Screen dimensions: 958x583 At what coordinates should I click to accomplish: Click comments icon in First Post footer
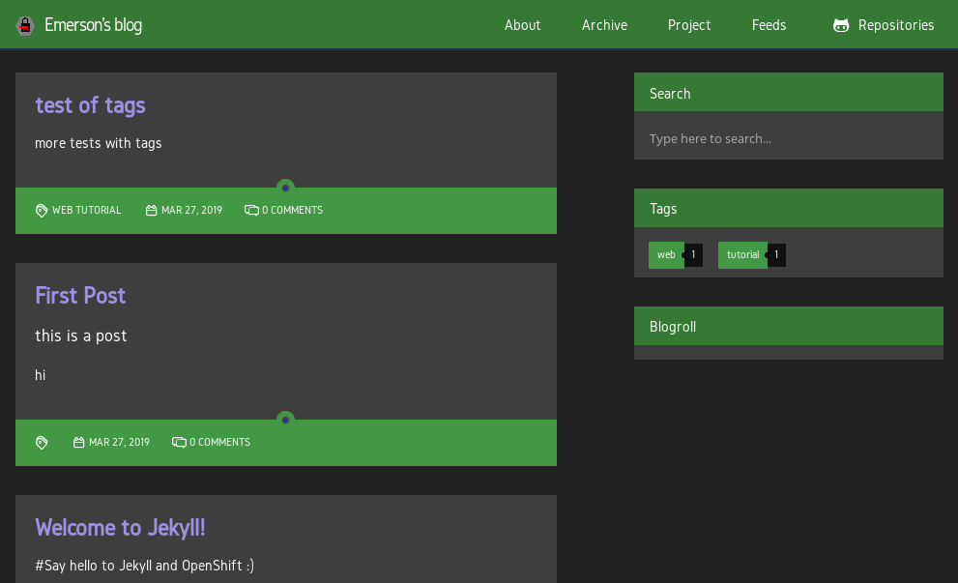[x=179, y=443]
